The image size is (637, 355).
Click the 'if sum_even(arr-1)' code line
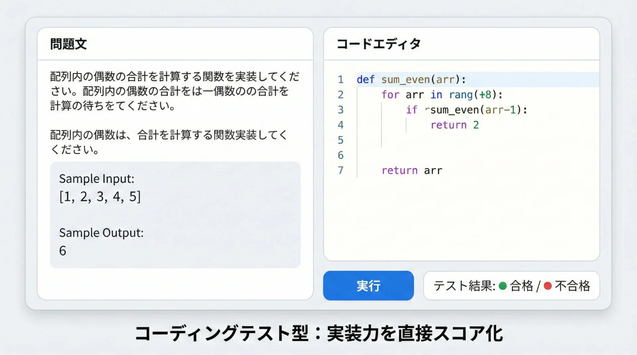(x=466, y=110)
